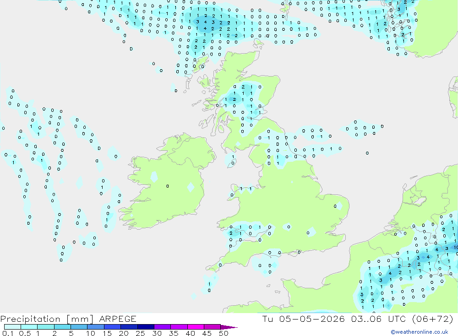Image resolution: width=458 pixels, height=336 pixels.
Task: Click the 1 value over the Isle of Man
Action: coord(233,157)
